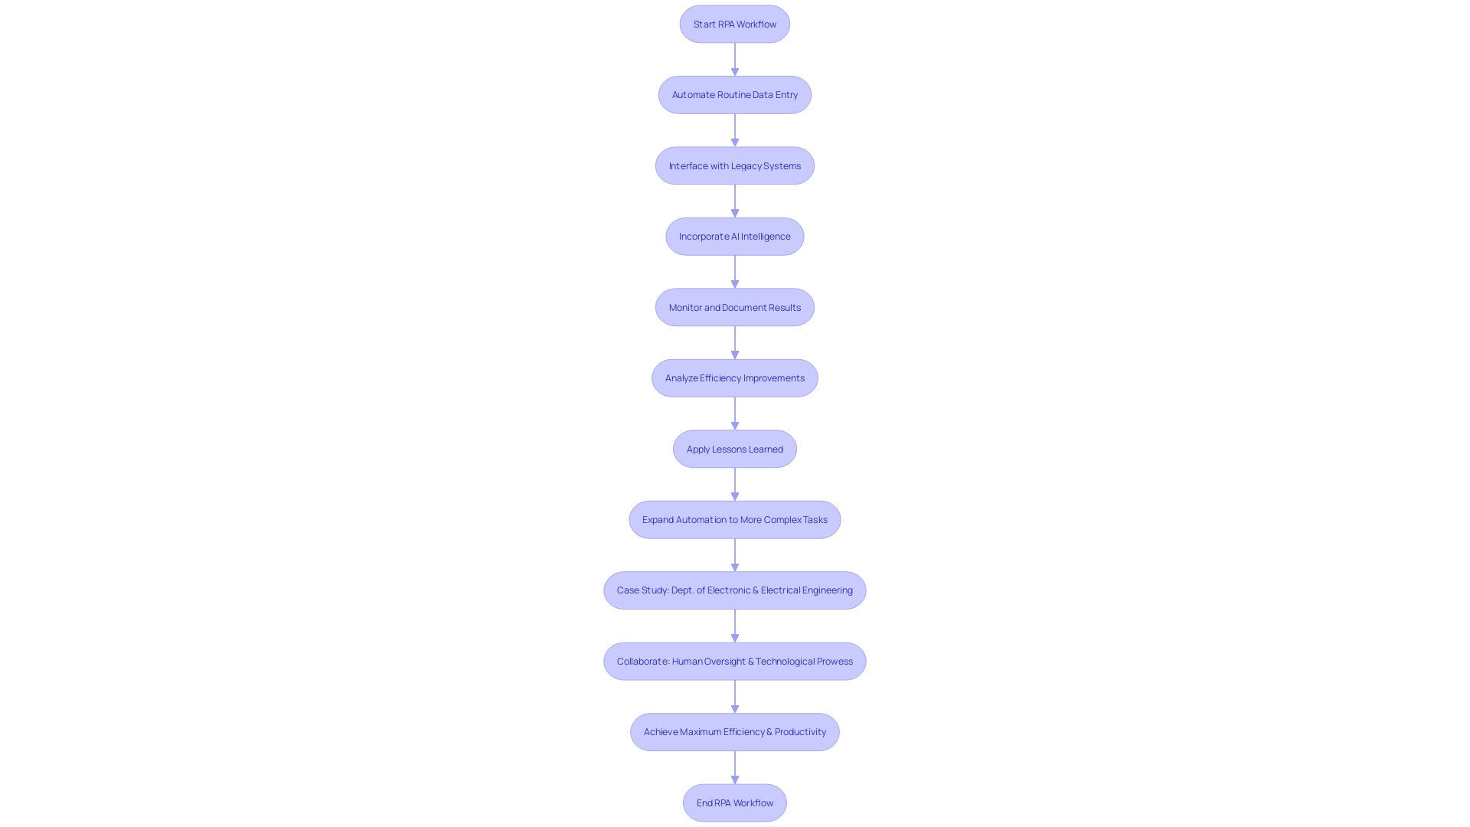Screen dimensions: 1470x827
Task: Click the Interface with Legacy Systems node
Action: 735,165
